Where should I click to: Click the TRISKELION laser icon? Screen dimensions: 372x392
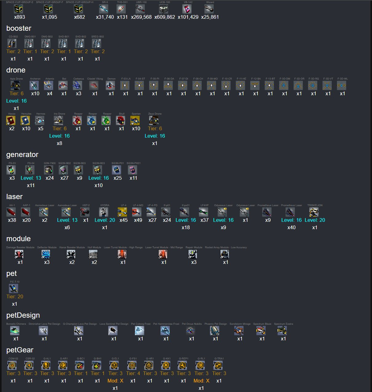pos(314,212)
